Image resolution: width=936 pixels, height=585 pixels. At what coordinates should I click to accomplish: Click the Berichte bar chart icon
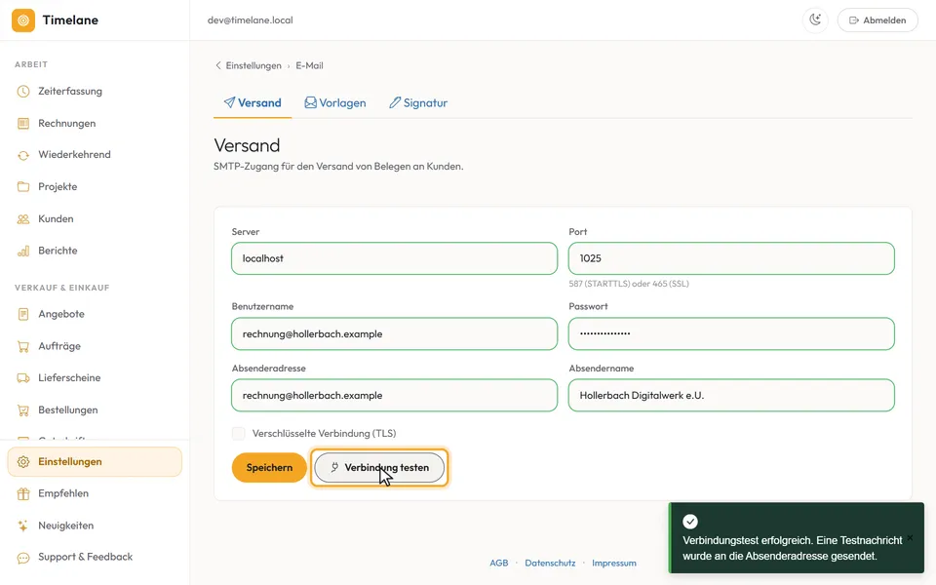[x=23, y=251]
